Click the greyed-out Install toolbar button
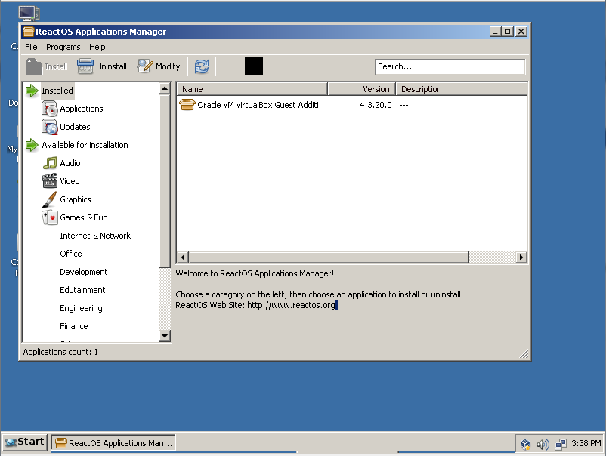The width and height of the screenshot is (606, 456). [x=46, y=66]
